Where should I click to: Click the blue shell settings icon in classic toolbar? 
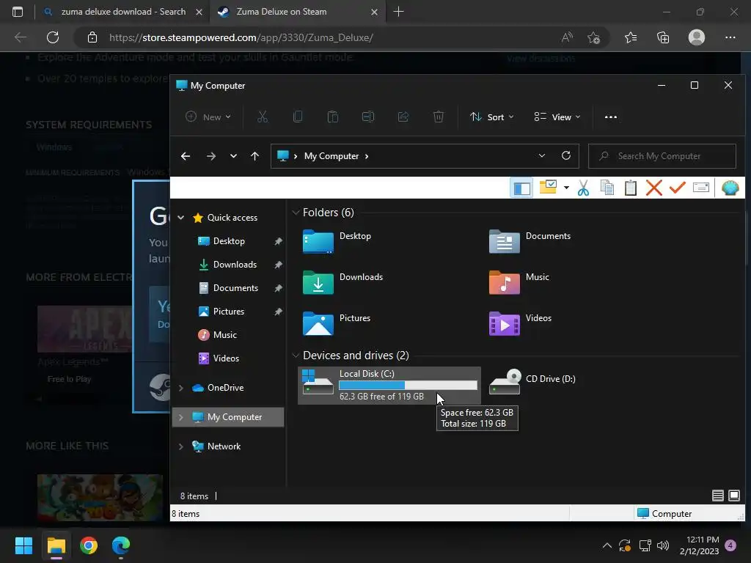(x=730, y=188)
